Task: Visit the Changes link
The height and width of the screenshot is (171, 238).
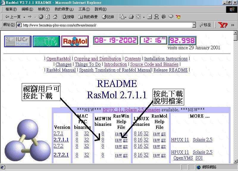Action: 63,64
